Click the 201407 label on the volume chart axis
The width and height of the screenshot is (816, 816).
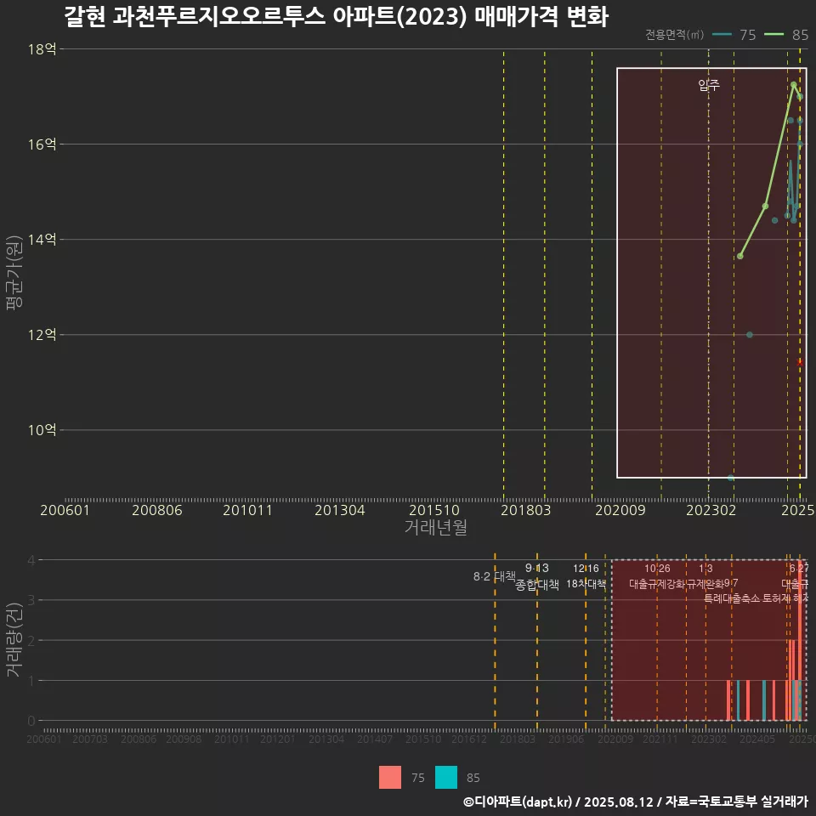click(x=375, y=739)
